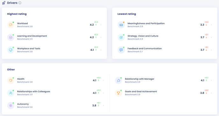219x116 pixels.
Task: Open the Learning and Development driver
Action: click(54, 38)
